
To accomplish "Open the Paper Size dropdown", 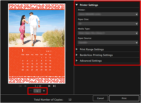I will click(x=108, y=24).
